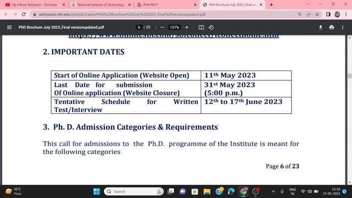Open the Chrome taskbar icon
Viewport: 352px width, 198px height.
pos(243,191)
